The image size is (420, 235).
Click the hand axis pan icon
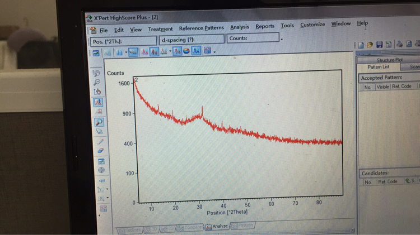pos(97,92)
